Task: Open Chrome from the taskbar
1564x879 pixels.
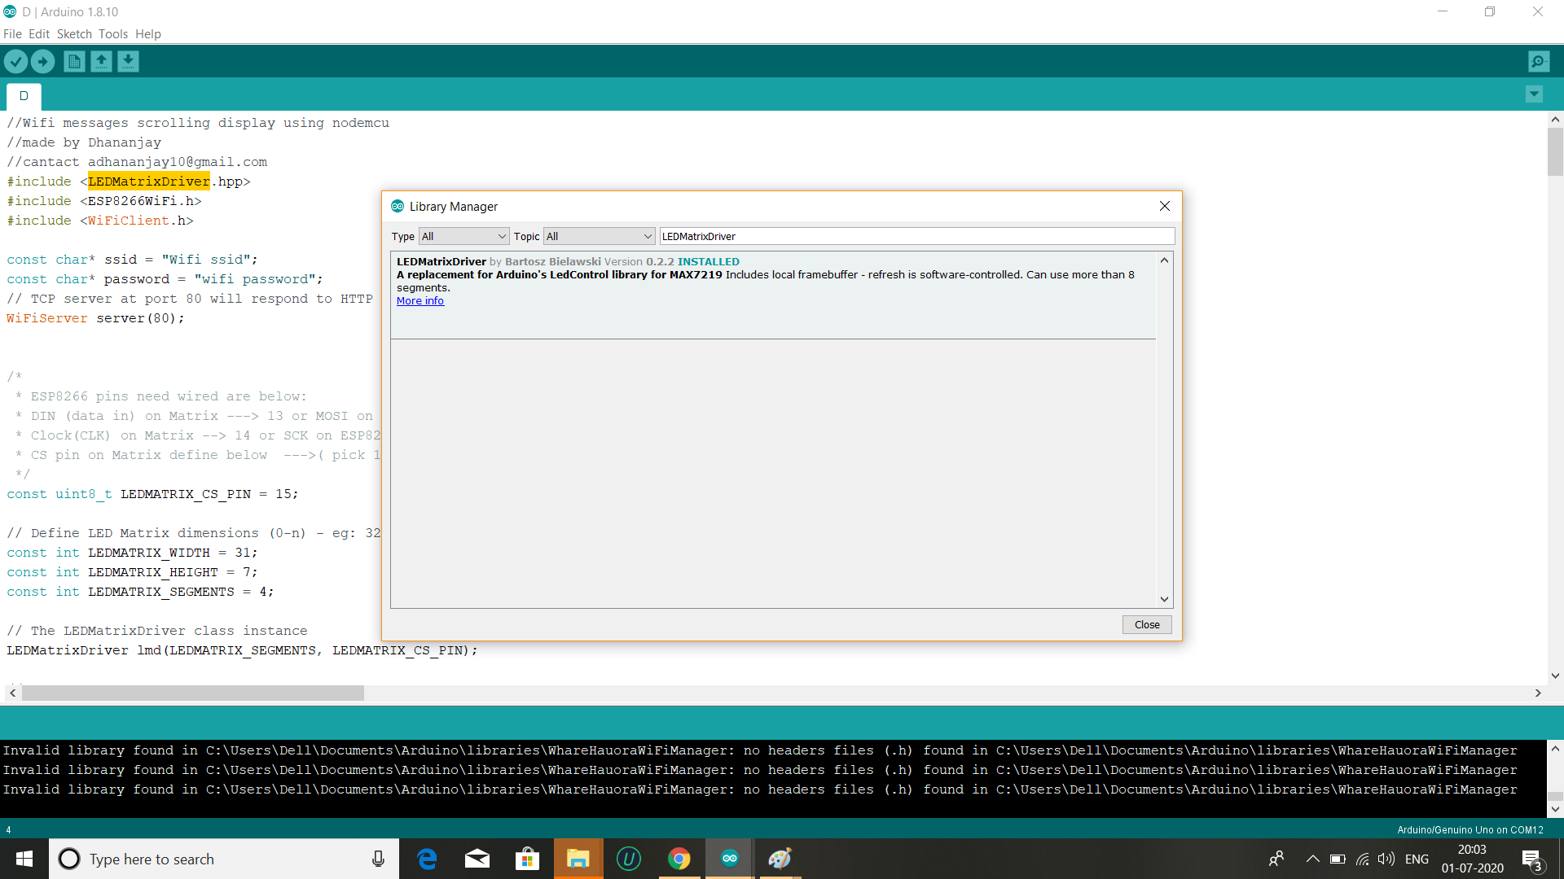Action: coord(679,859)
